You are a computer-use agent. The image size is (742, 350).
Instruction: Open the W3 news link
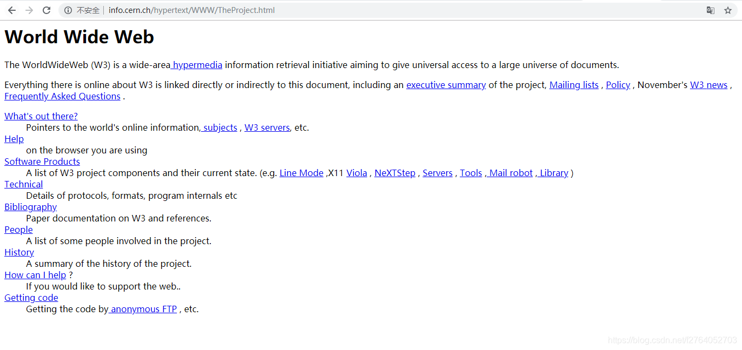click(708, 85)
